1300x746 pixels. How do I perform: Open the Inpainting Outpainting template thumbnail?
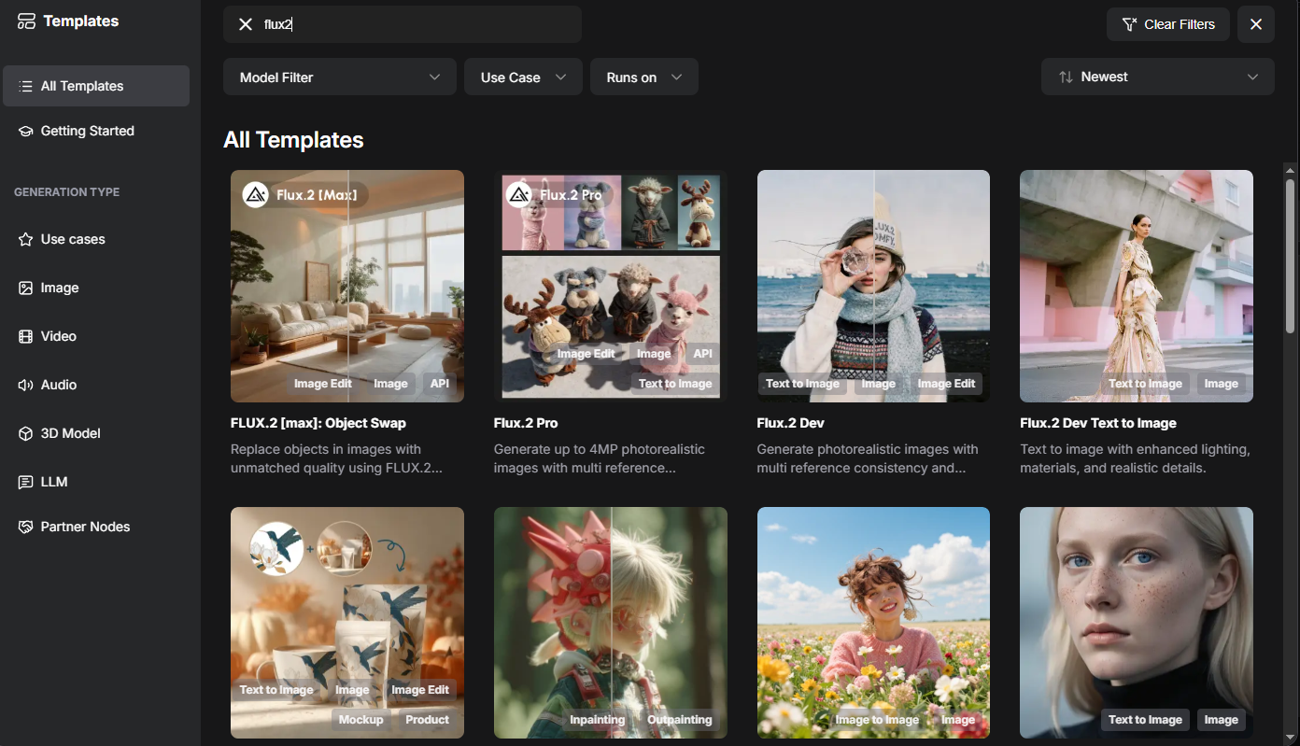[x=611, y=623]
